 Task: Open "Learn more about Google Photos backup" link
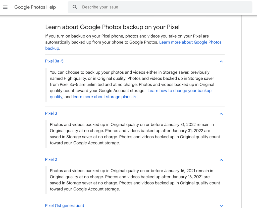tap(190, 42)
